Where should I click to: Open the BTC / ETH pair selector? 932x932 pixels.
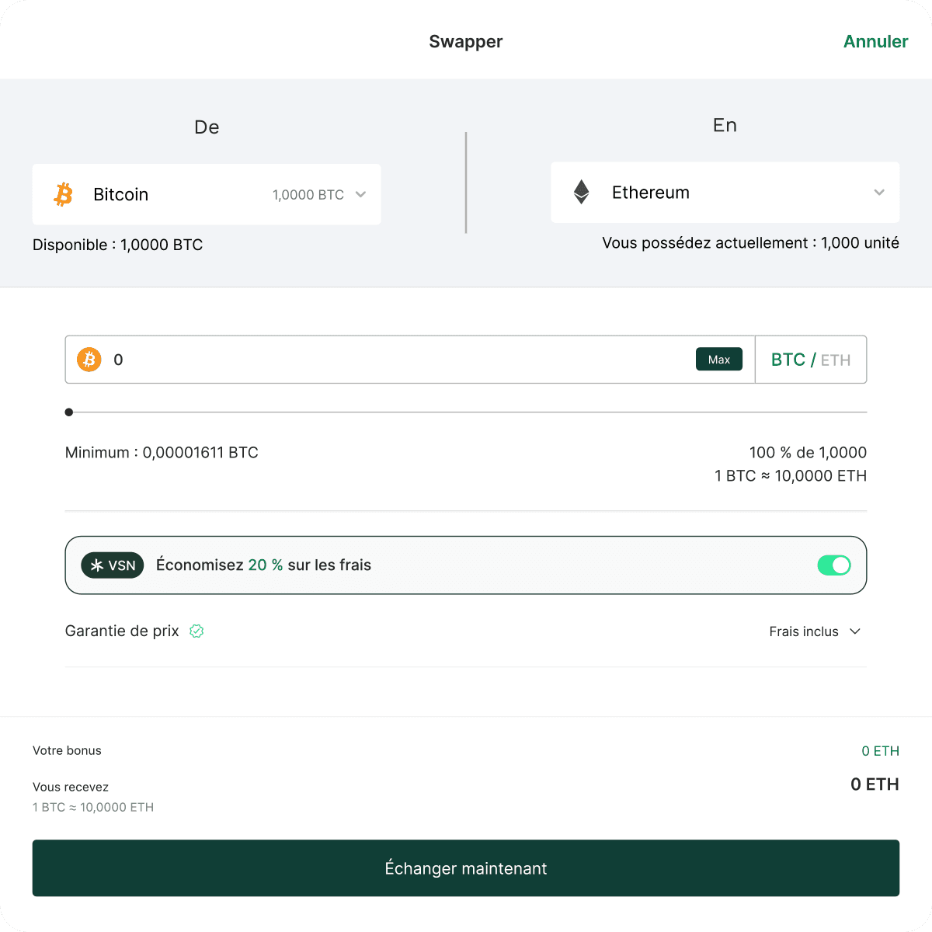[x=810, y=359]
